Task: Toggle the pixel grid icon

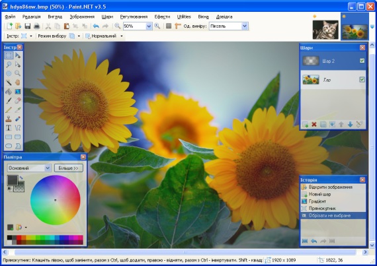Action: [x=169, y=26]
